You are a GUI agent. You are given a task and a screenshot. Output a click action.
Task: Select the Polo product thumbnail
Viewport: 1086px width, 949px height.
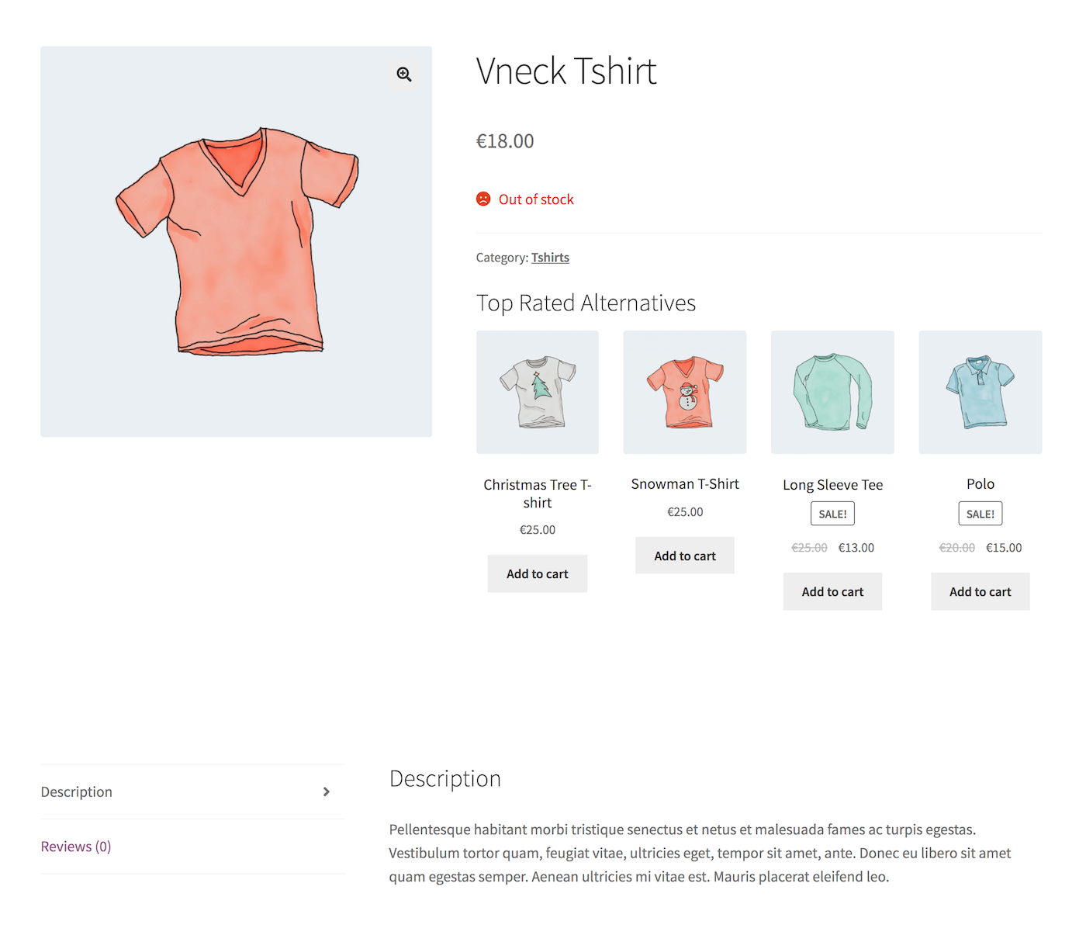(x=980, y=392)
